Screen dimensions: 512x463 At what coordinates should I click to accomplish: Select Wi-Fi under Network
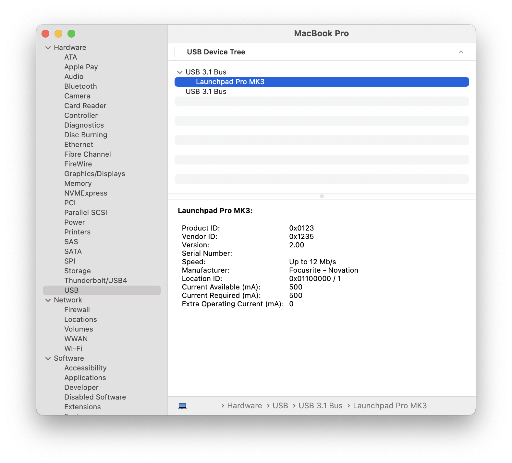[x=73, y=349]
